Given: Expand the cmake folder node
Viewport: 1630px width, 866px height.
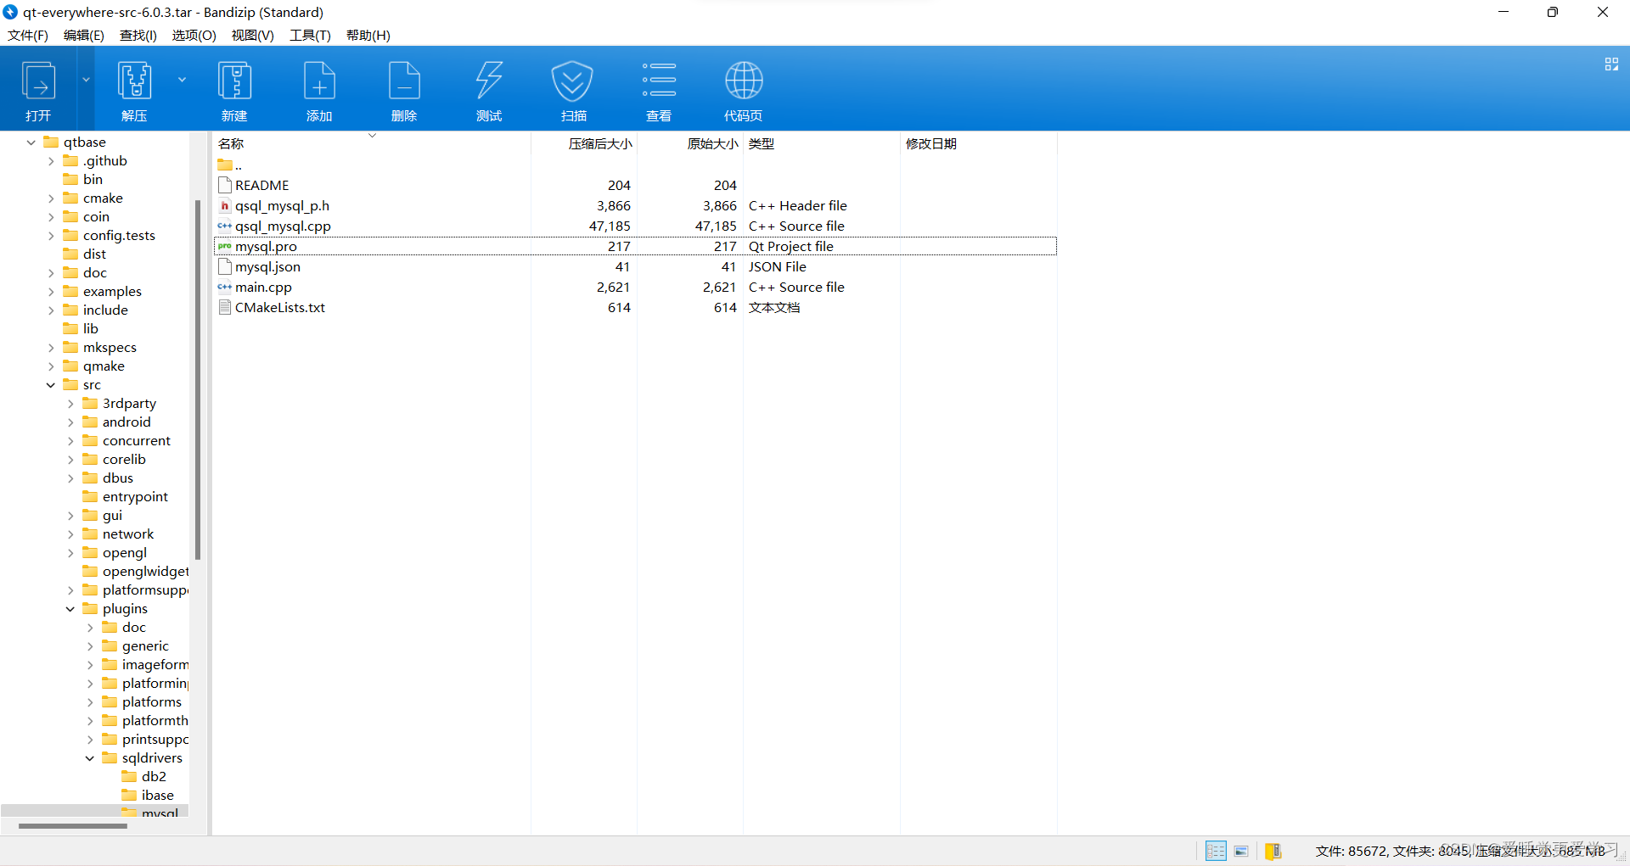Looking at the screenshot, I should pyautogui.click(x=51, y=198).
